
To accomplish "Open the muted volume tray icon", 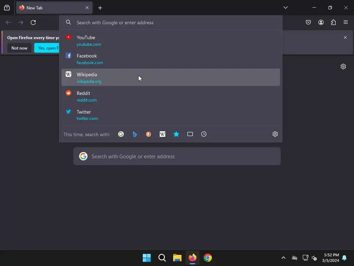I will 314,258.
